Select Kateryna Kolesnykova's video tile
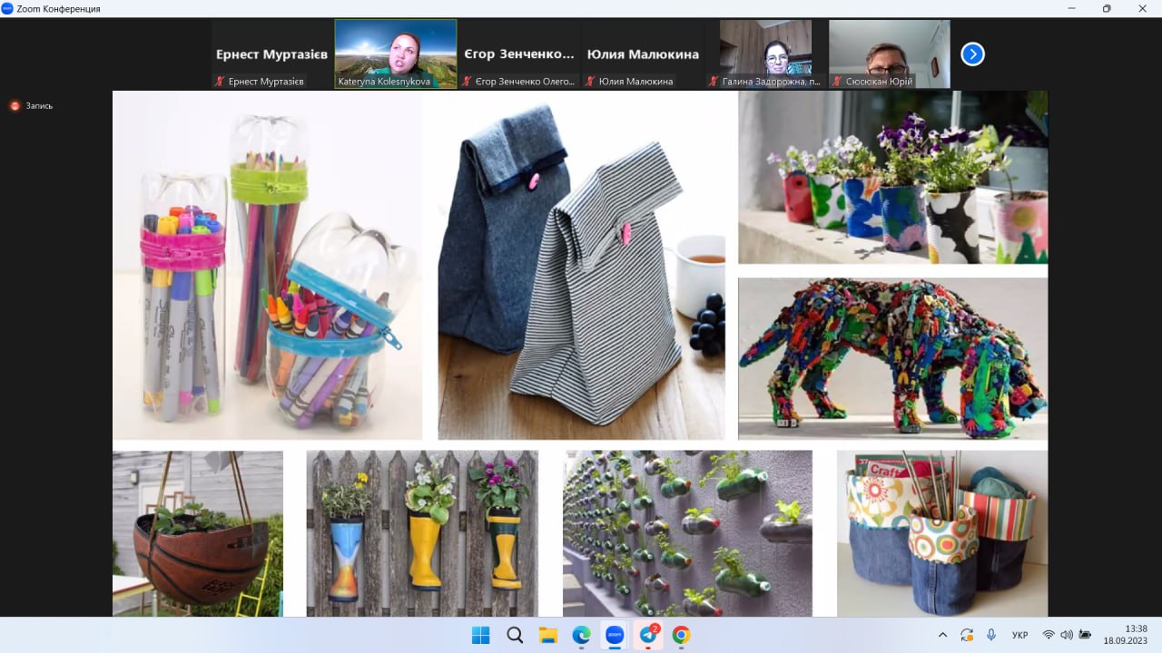The image size is (1162, 653). tap(396, 54)
